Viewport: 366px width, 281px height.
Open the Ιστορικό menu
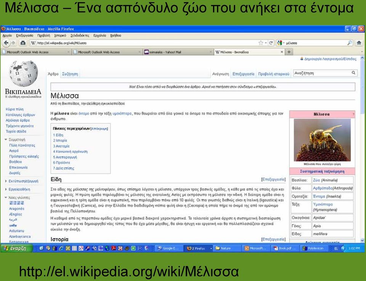click(x=60, y=35)
